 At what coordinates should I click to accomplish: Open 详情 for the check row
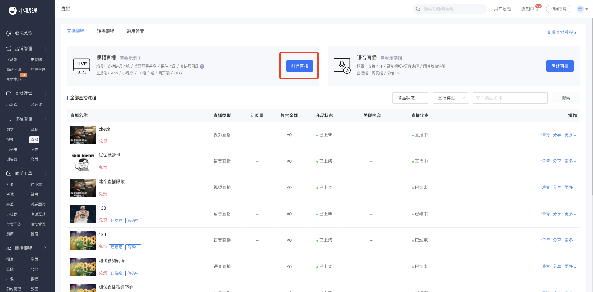pyautogui.click(x=545, y=135)
